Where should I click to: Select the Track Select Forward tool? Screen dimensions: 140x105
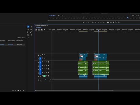click(31, 27)
